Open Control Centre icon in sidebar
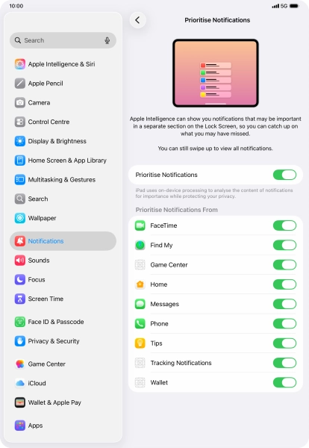Viewport: 309px width, 448px height. 20,122
